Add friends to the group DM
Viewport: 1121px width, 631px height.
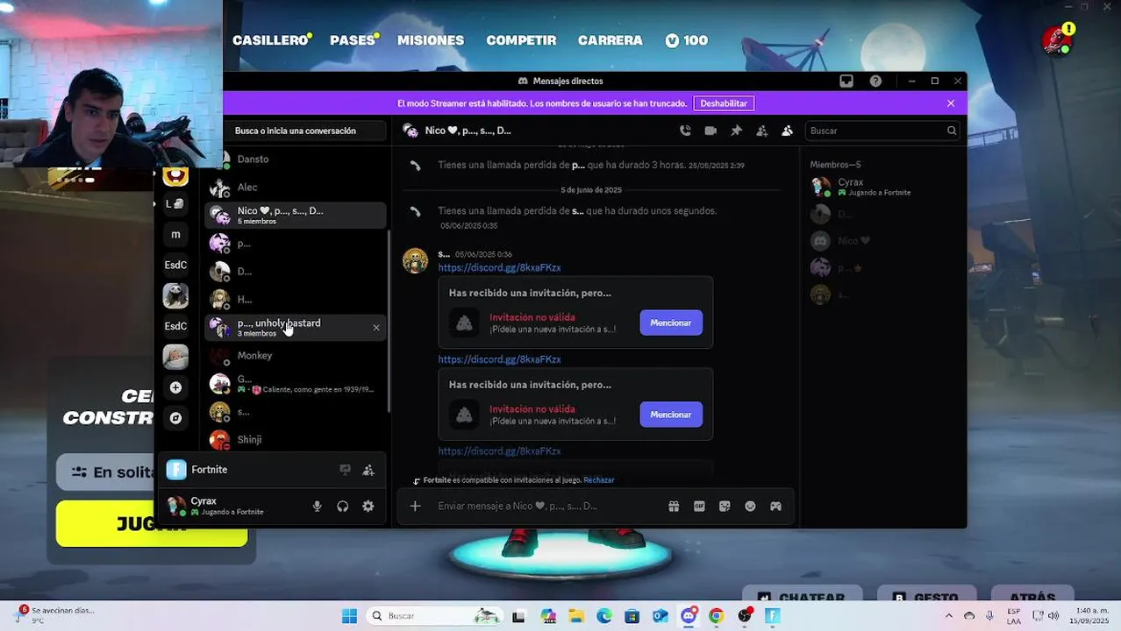[x=761, y=131]
